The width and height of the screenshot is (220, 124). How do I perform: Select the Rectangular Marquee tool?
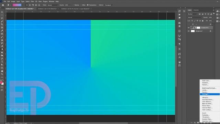(2, 15)
